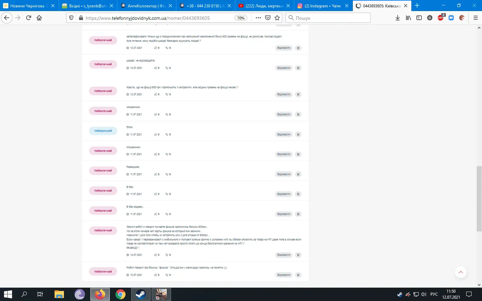482x301 pixels.
Task: Save page to Pocket icon
Action: coord(268,18)
